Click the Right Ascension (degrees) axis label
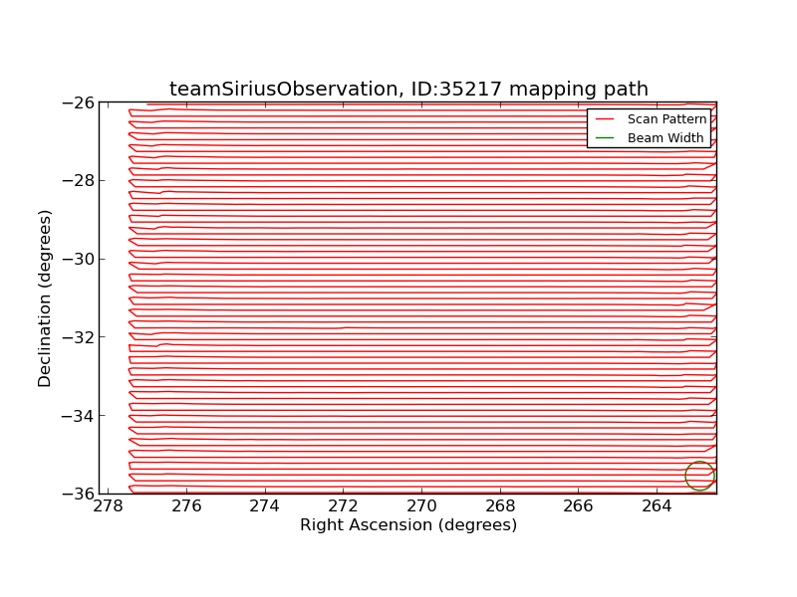 pyautogui.click(x=408, y=525)
